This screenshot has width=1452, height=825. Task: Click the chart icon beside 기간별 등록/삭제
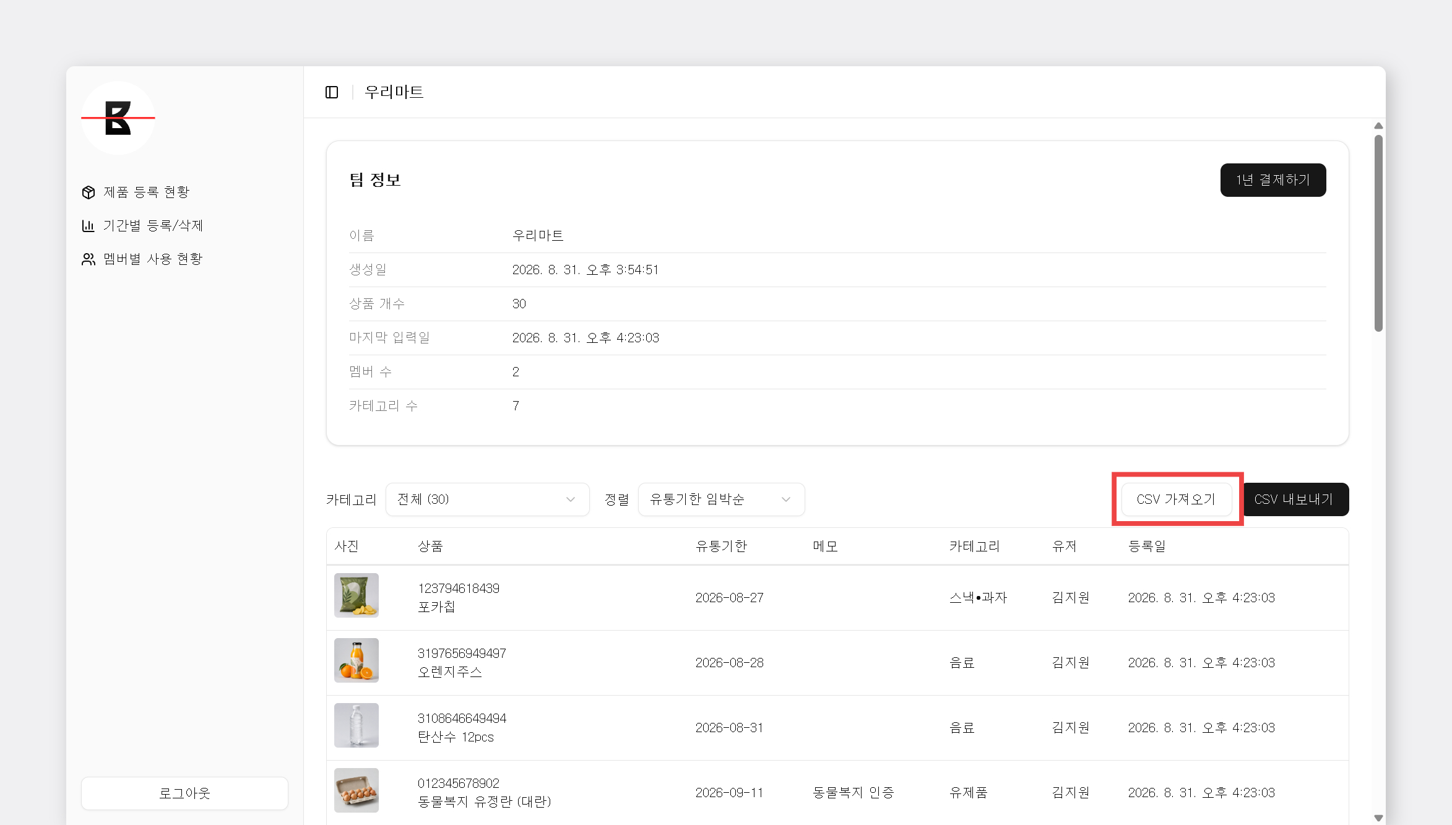[x=89, y=226]
